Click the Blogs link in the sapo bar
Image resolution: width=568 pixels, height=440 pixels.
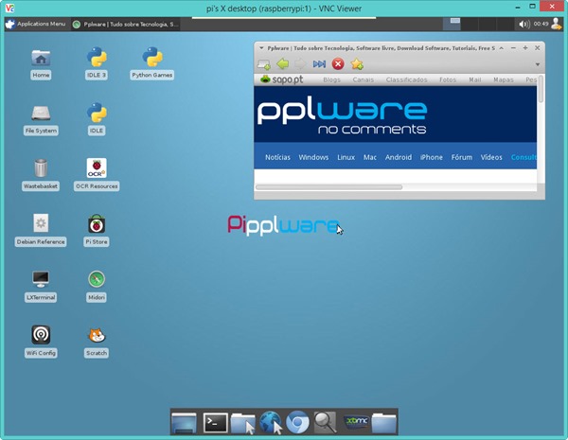click(331, 79)
